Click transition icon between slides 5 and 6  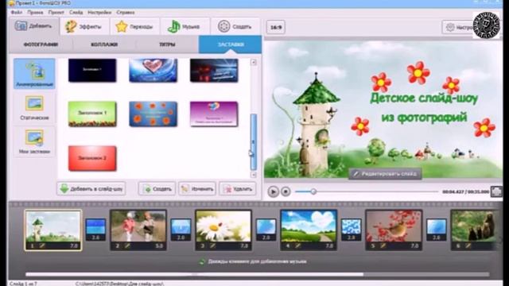pyautogui.click(x=436, y=230)
